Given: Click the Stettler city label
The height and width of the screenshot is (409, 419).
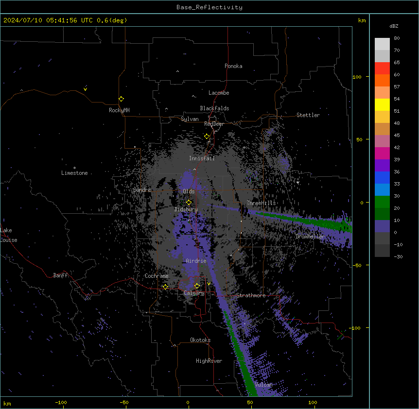Looking at the screenshot, I should pyautogui.click(x=308, y=115).
